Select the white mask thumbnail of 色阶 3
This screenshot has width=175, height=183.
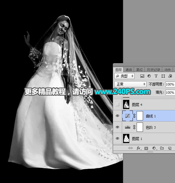[140, 127]
